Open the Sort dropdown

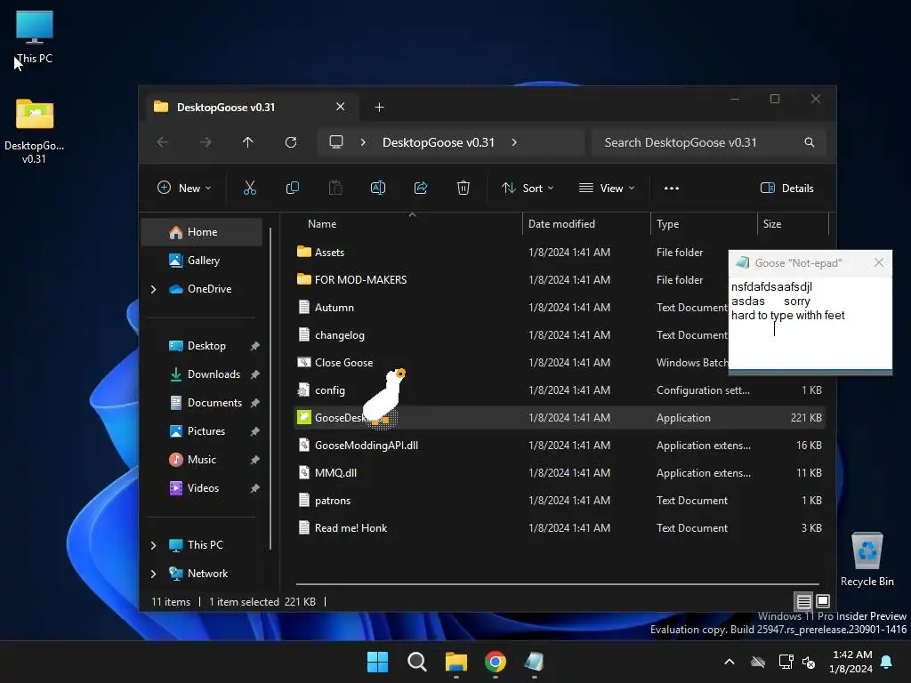pos(528,189)
